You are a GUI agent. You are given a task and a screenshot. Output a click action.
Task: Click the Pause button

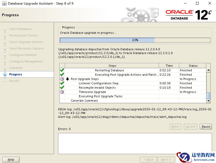[206, 127]
